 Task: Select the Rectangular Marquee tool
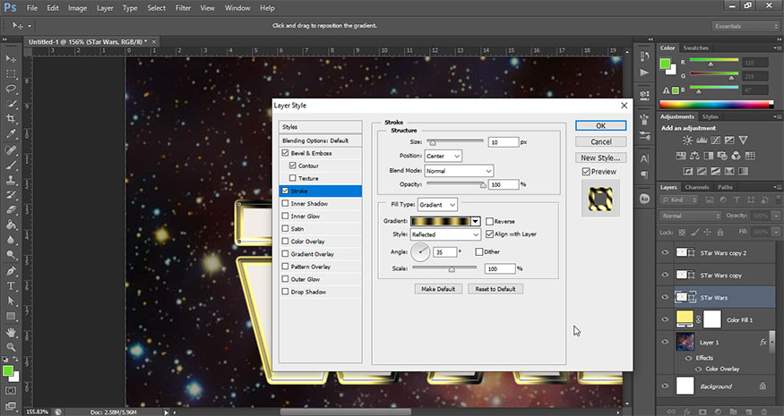[11, 74]
